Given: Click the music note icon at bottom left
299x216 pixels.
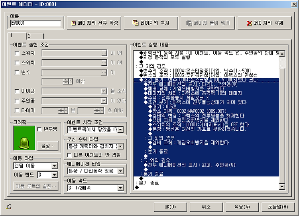Looking at the screenshot, I should tap(9, 207).
